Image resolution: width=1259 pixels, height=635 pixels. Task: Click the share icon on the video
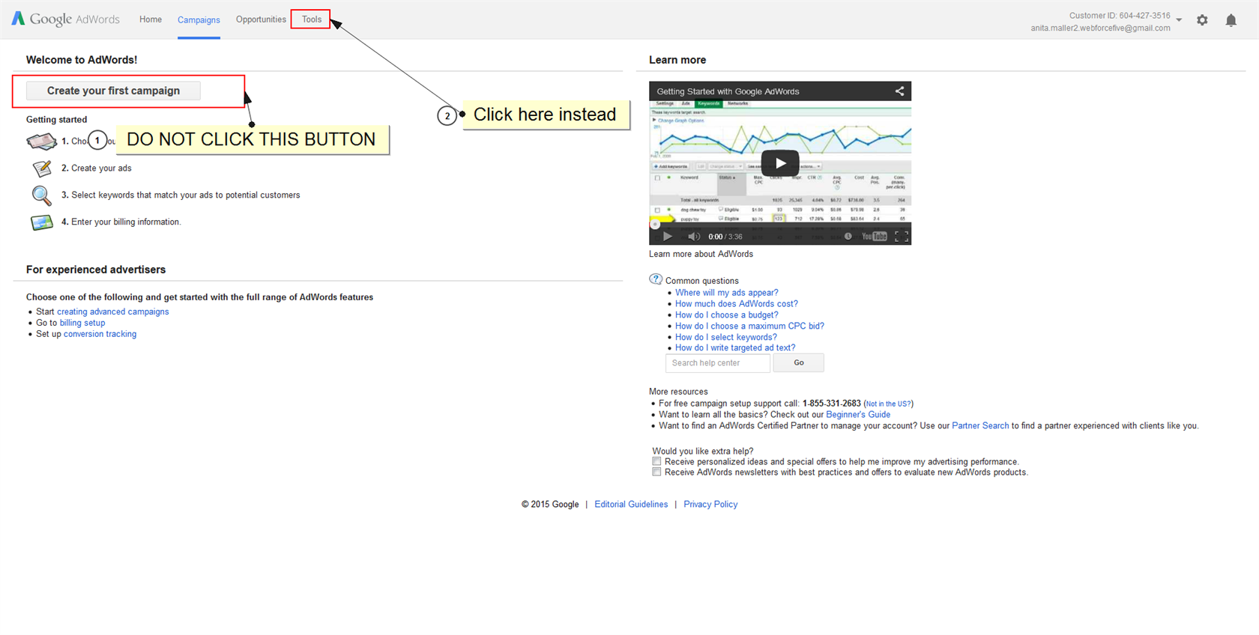pos(899,91)
